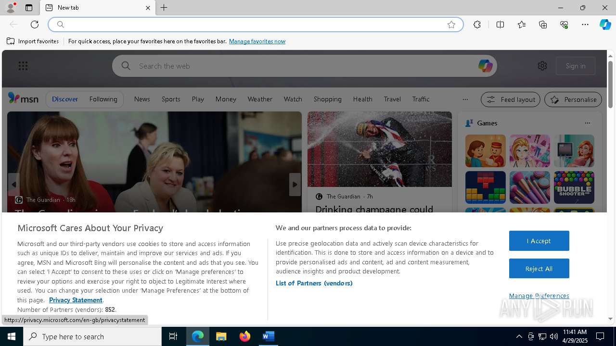
Task: Open the Extensions puzzle icon
Action: click(x=477, y=25)
